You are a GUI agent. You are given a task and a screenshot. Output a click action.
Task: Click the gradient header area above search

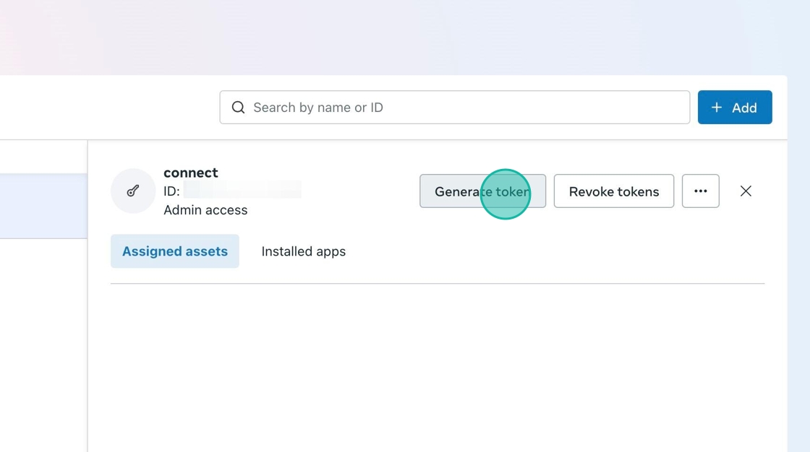coord(405,36)
